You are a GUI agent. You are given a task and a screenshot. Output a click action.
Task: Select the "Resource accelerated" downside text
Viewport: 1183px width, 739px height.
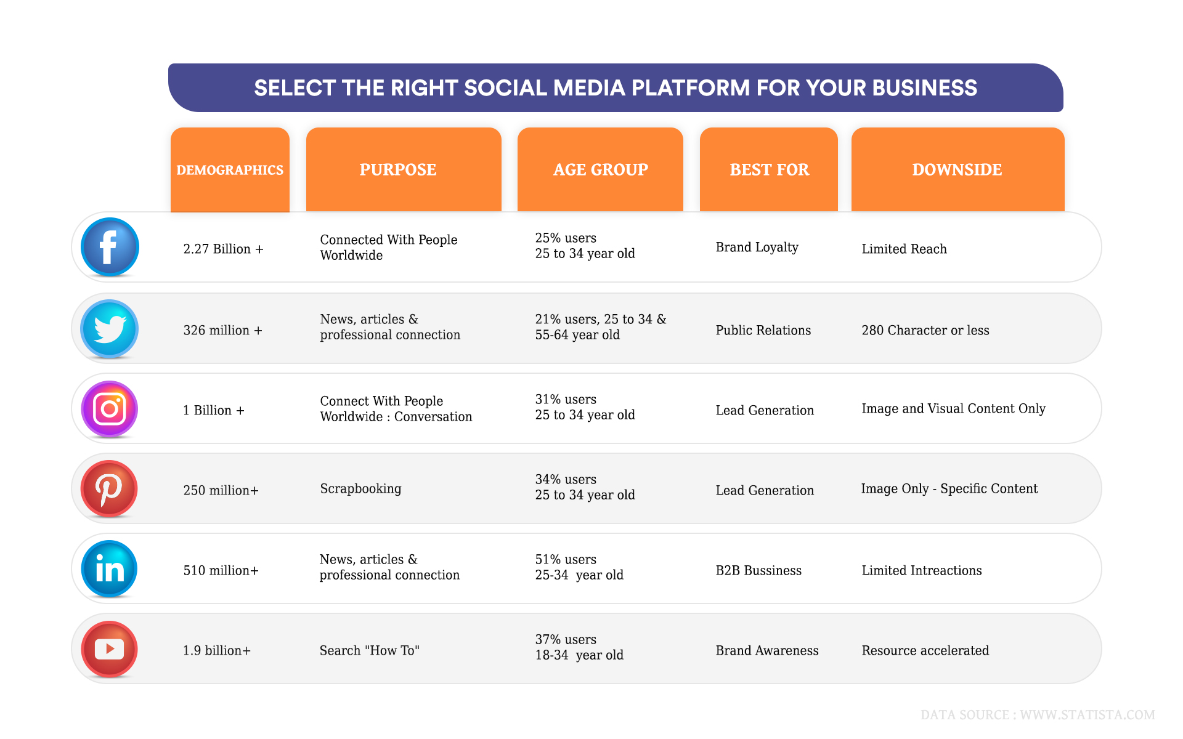tap(925, 650)
